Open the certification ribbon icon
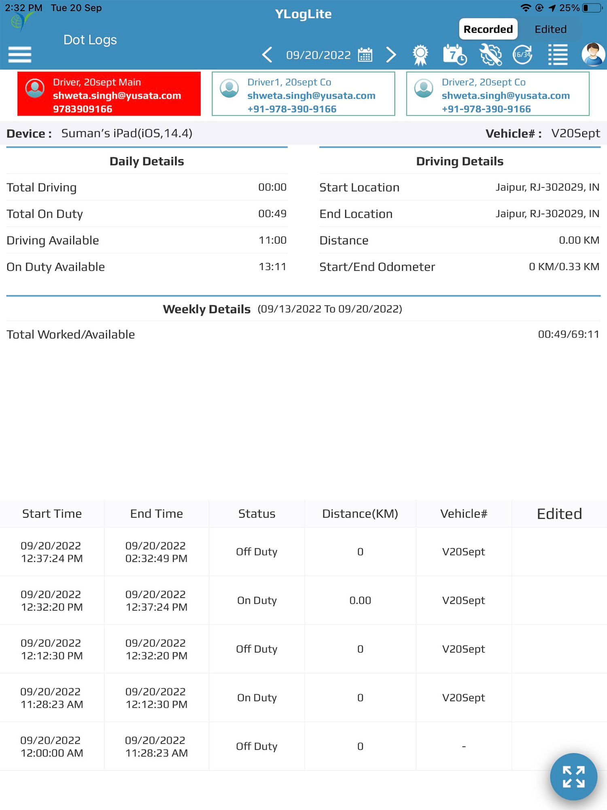Viewport: 607px width, 810px height. [x=420, y=55]
